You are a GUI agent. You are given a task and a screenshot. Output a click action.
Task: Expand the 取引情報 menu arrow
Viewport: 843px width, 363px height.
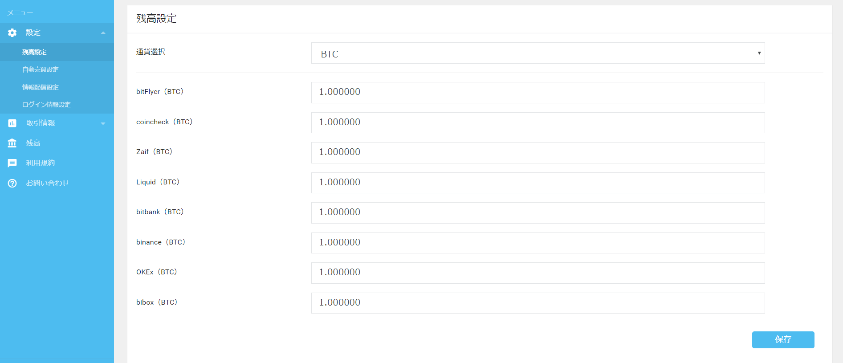(x=103, y=123)
